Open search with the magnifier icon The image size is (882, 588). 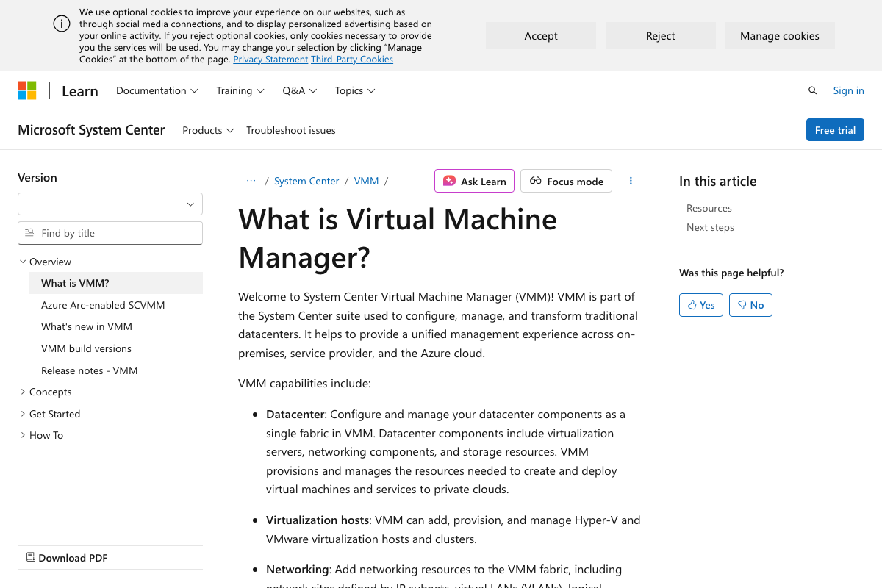812,90
